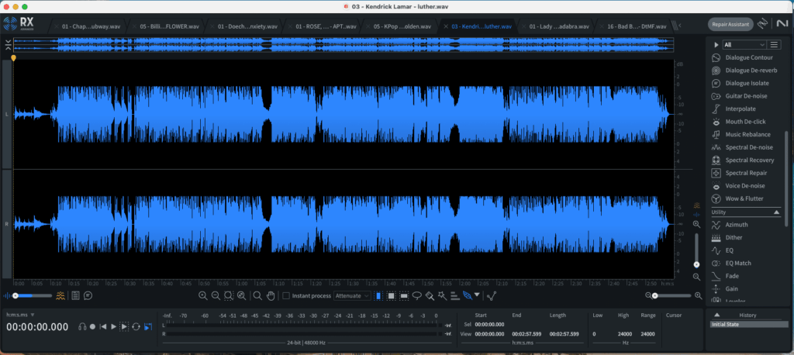Switch to the 01 - Chap...ubway.wav tab
This screenshot has height=355, width=794.
pyautogui.click(x=87, y=26)
